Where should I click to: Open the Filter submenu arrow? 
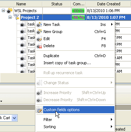point(112,120)
